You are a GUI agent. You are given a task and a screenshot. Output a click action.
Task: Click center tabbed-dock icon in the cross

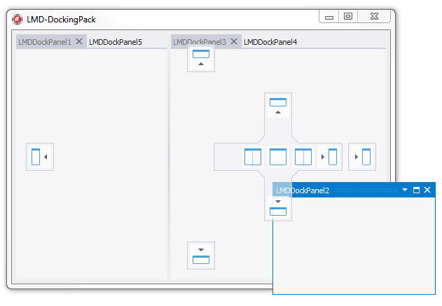pos(278,157)
